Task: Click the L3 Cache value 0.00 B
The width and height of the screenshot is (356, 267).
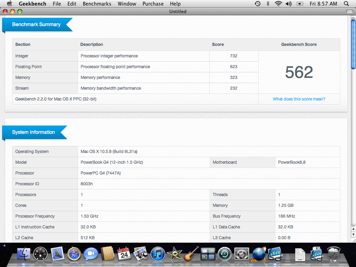Action: click(x=284, y=238)
